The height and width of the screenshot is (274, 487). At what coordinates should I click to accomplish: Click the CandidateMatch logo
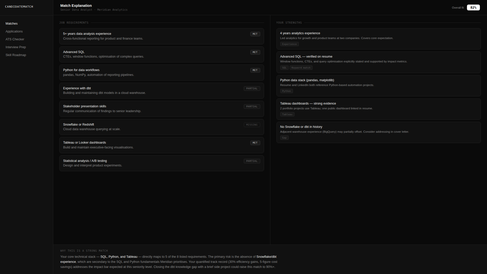click(x=19, y=7)
